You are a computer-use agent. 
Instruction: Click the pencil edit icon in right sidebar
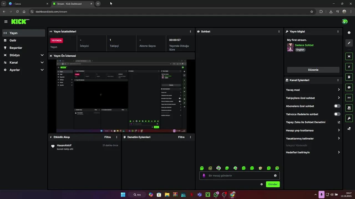(349, 43)
